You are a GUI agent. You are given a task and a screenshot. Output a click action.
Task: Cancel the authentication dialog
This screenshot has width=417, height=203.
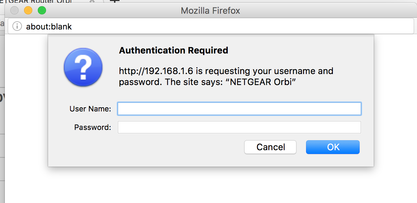(x=270, y=147)
